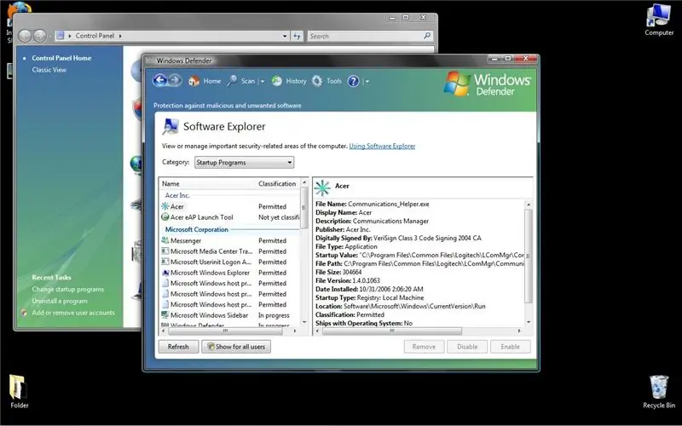
Task: Select the Acer eAP Launch Tool row
Action: 230,217
